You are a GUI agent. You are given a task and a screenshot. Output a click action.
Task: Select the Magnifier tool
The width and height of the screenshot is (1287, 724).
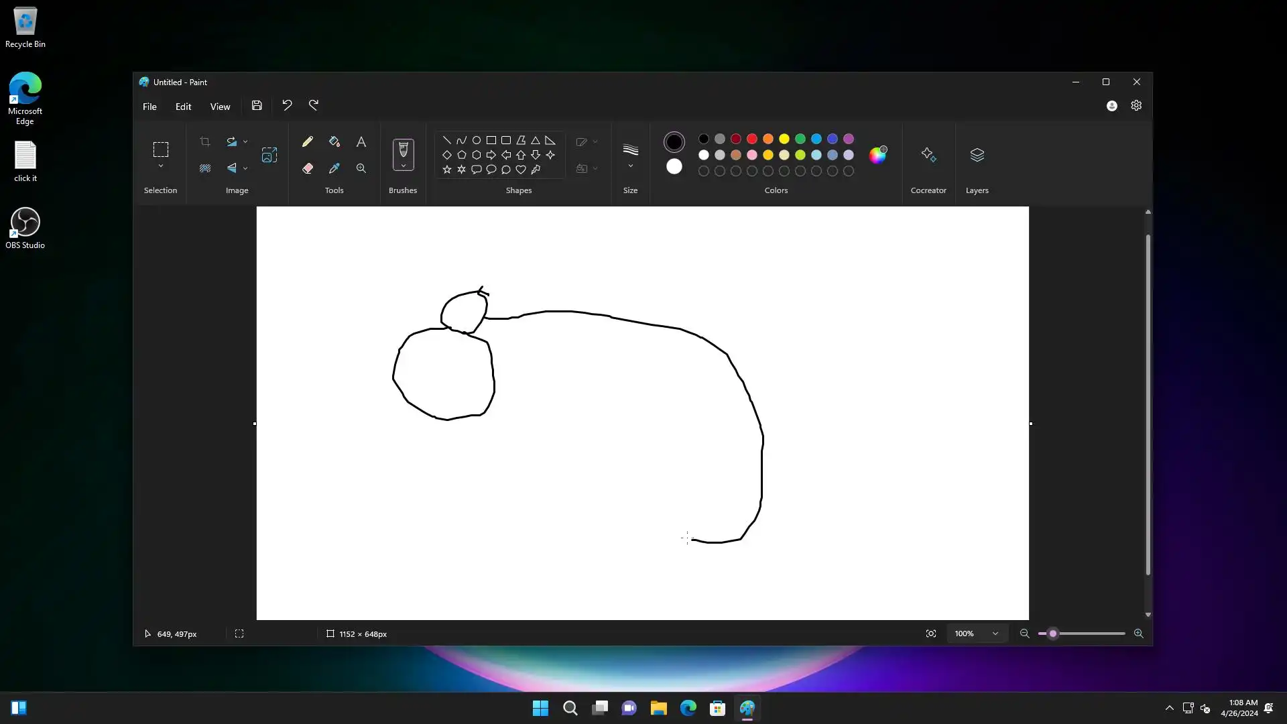pyautogui.click(x=361, y=168)
